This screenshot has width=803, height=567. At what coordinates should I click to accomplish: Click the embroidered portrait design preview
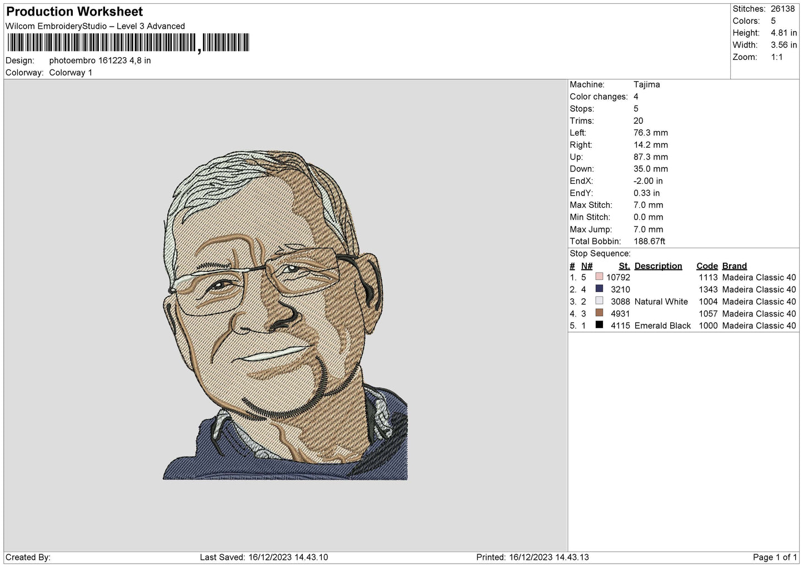click(x=285, y=315)
